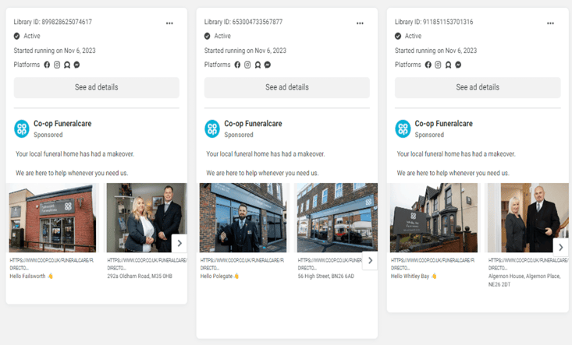Viewport: 572px width, 345px height.
Task: Click coop.co.uk URL under Whitley Bay building image
Action: pyautogui.click(x=432, y=264)
